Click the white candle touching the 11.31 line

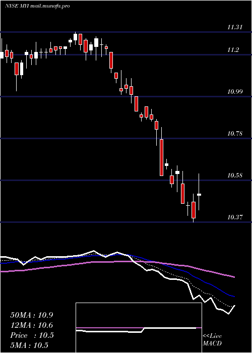[x=76, y=37]
